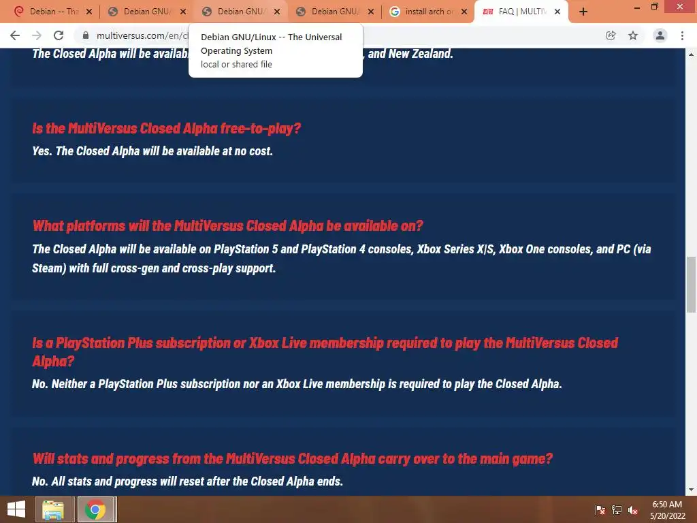Close the 'install arch' tab
This screenshot has height=523, width=697.
pyautogui.click(x=464, y=12)
